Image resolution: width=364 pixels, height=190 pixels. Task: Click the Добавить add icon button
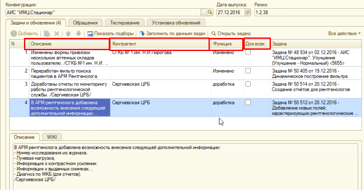(x=24, y=34)
